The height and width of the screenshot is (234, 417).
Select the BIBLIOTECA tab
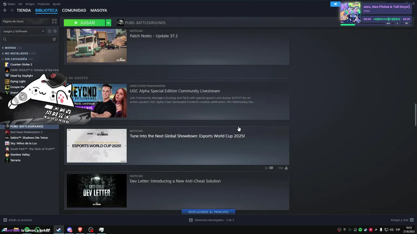coord(46,10)
